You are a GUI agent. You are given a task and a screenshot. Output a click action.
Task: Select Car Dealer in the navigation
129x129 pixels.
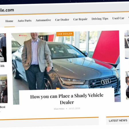click(62, 20)
